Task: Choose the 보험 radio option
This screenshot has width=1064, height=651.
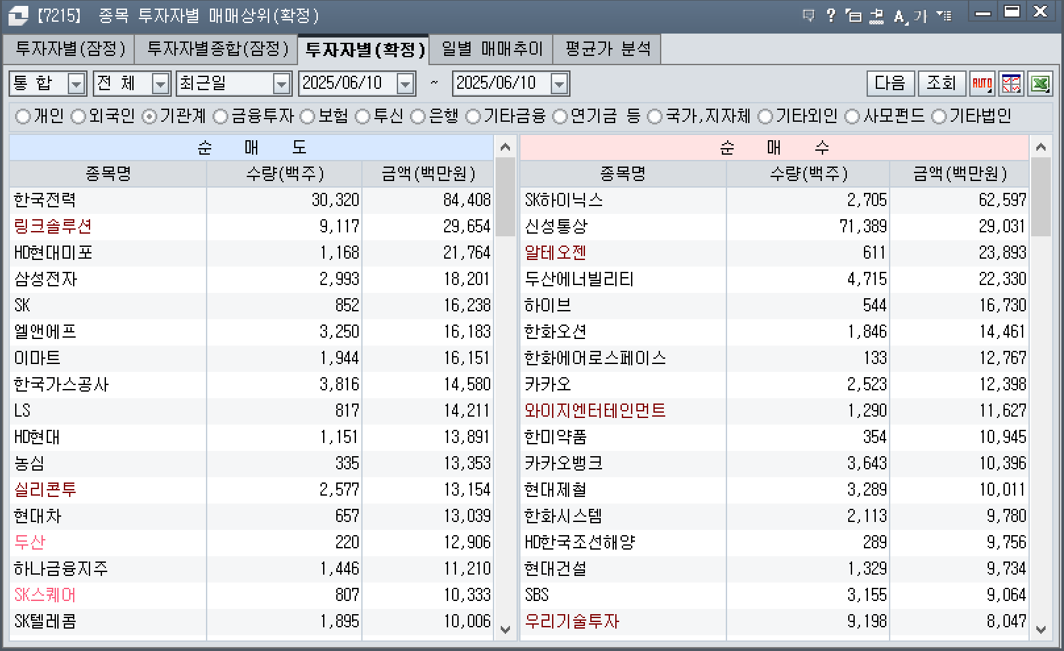Action: click(307, 117)
